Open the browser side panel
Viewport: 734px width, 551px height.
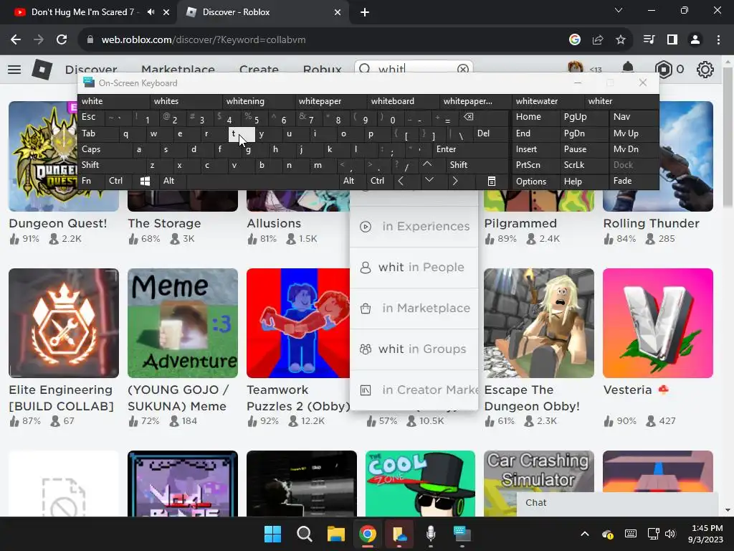click(x=672, y=40)
